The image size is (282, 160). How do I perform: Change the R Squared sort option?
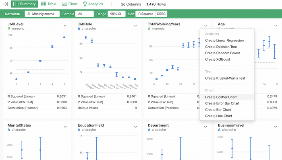coord(145,14)
